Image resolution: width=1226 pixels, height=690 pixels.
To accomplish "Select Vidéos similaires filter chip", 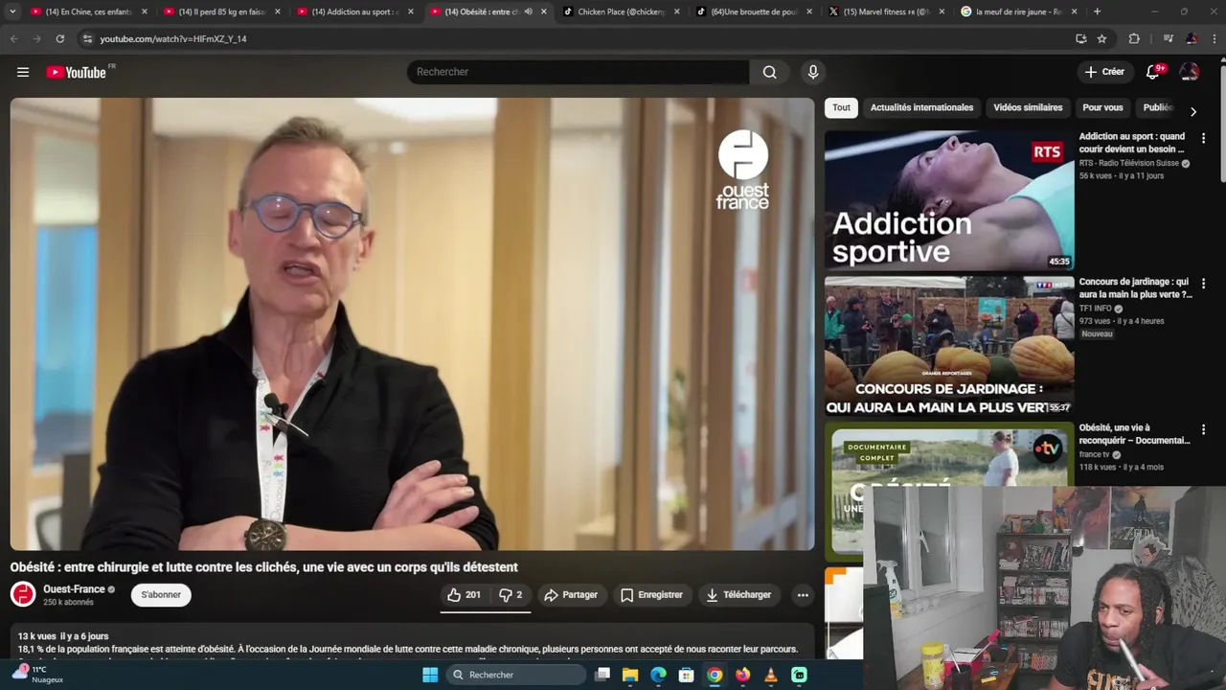I will click(1028, 107).
